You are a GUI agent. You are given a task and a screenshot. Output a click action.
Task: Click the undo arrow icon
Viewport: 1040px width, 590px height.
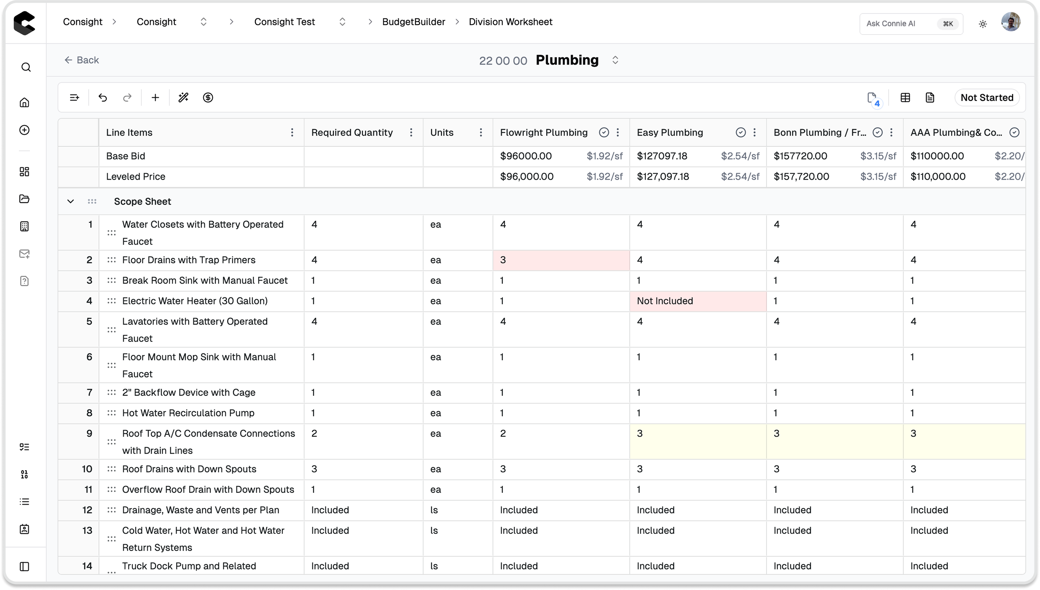103,98
